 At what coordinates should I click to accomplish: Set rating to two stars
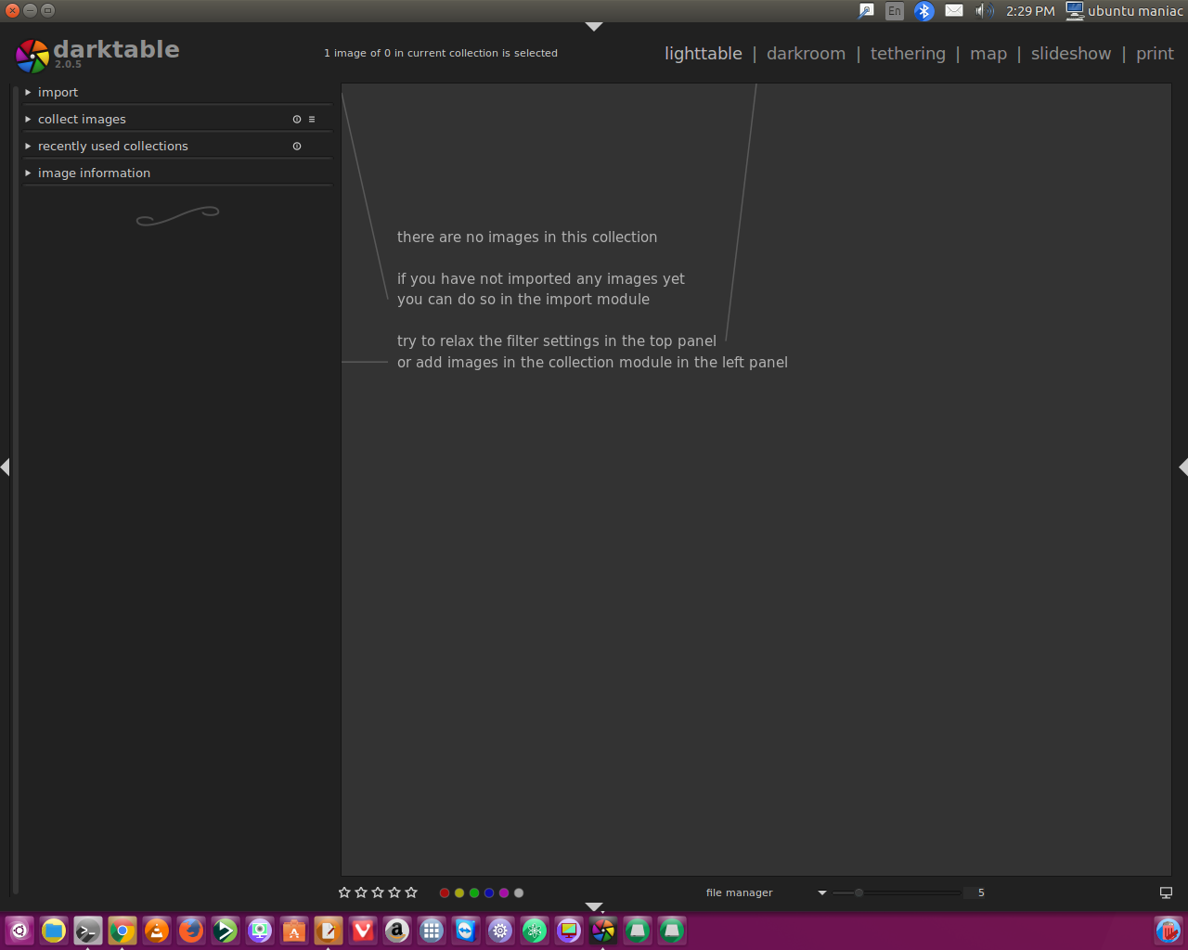(x=361, y=892)
